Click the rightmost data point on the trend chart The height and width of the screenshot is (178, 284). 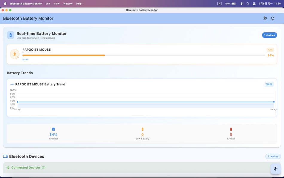(x=274, y=102)
